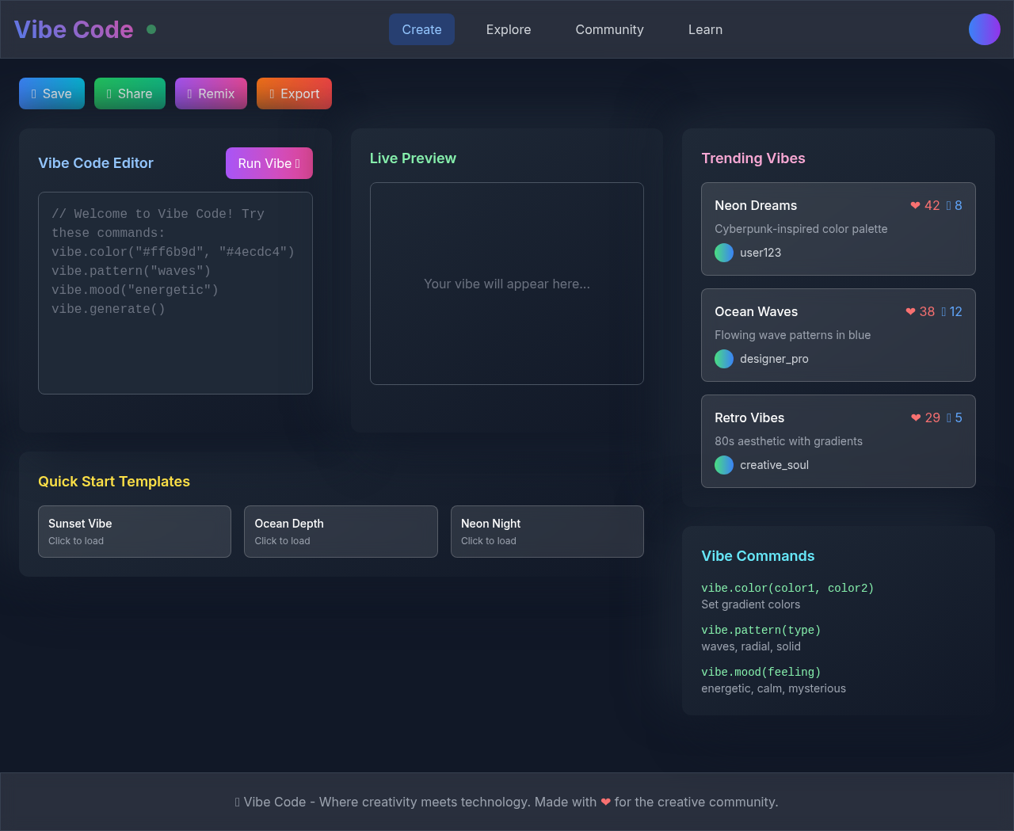This screenshot has width=1014, height=831.
Task: Click the Run Vibe button
Action: (x=269, y=163)
